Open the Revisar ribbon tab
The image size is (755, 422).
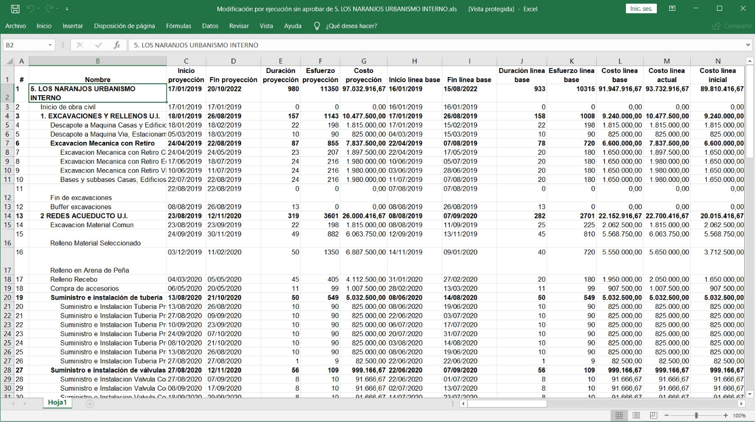pyautogui.click(x=239, y=26)
